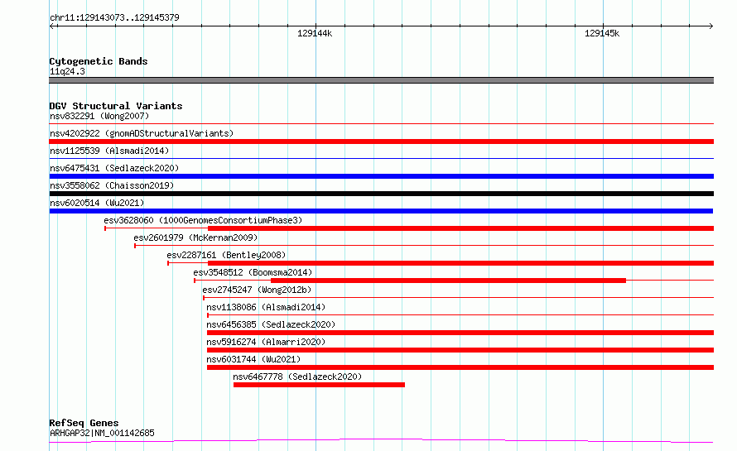Click the 11q24.3 band label

(67, 71)
